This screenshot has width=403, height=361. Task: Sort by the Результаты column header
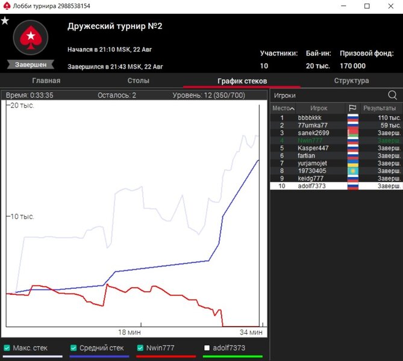[x=378, y=108]
